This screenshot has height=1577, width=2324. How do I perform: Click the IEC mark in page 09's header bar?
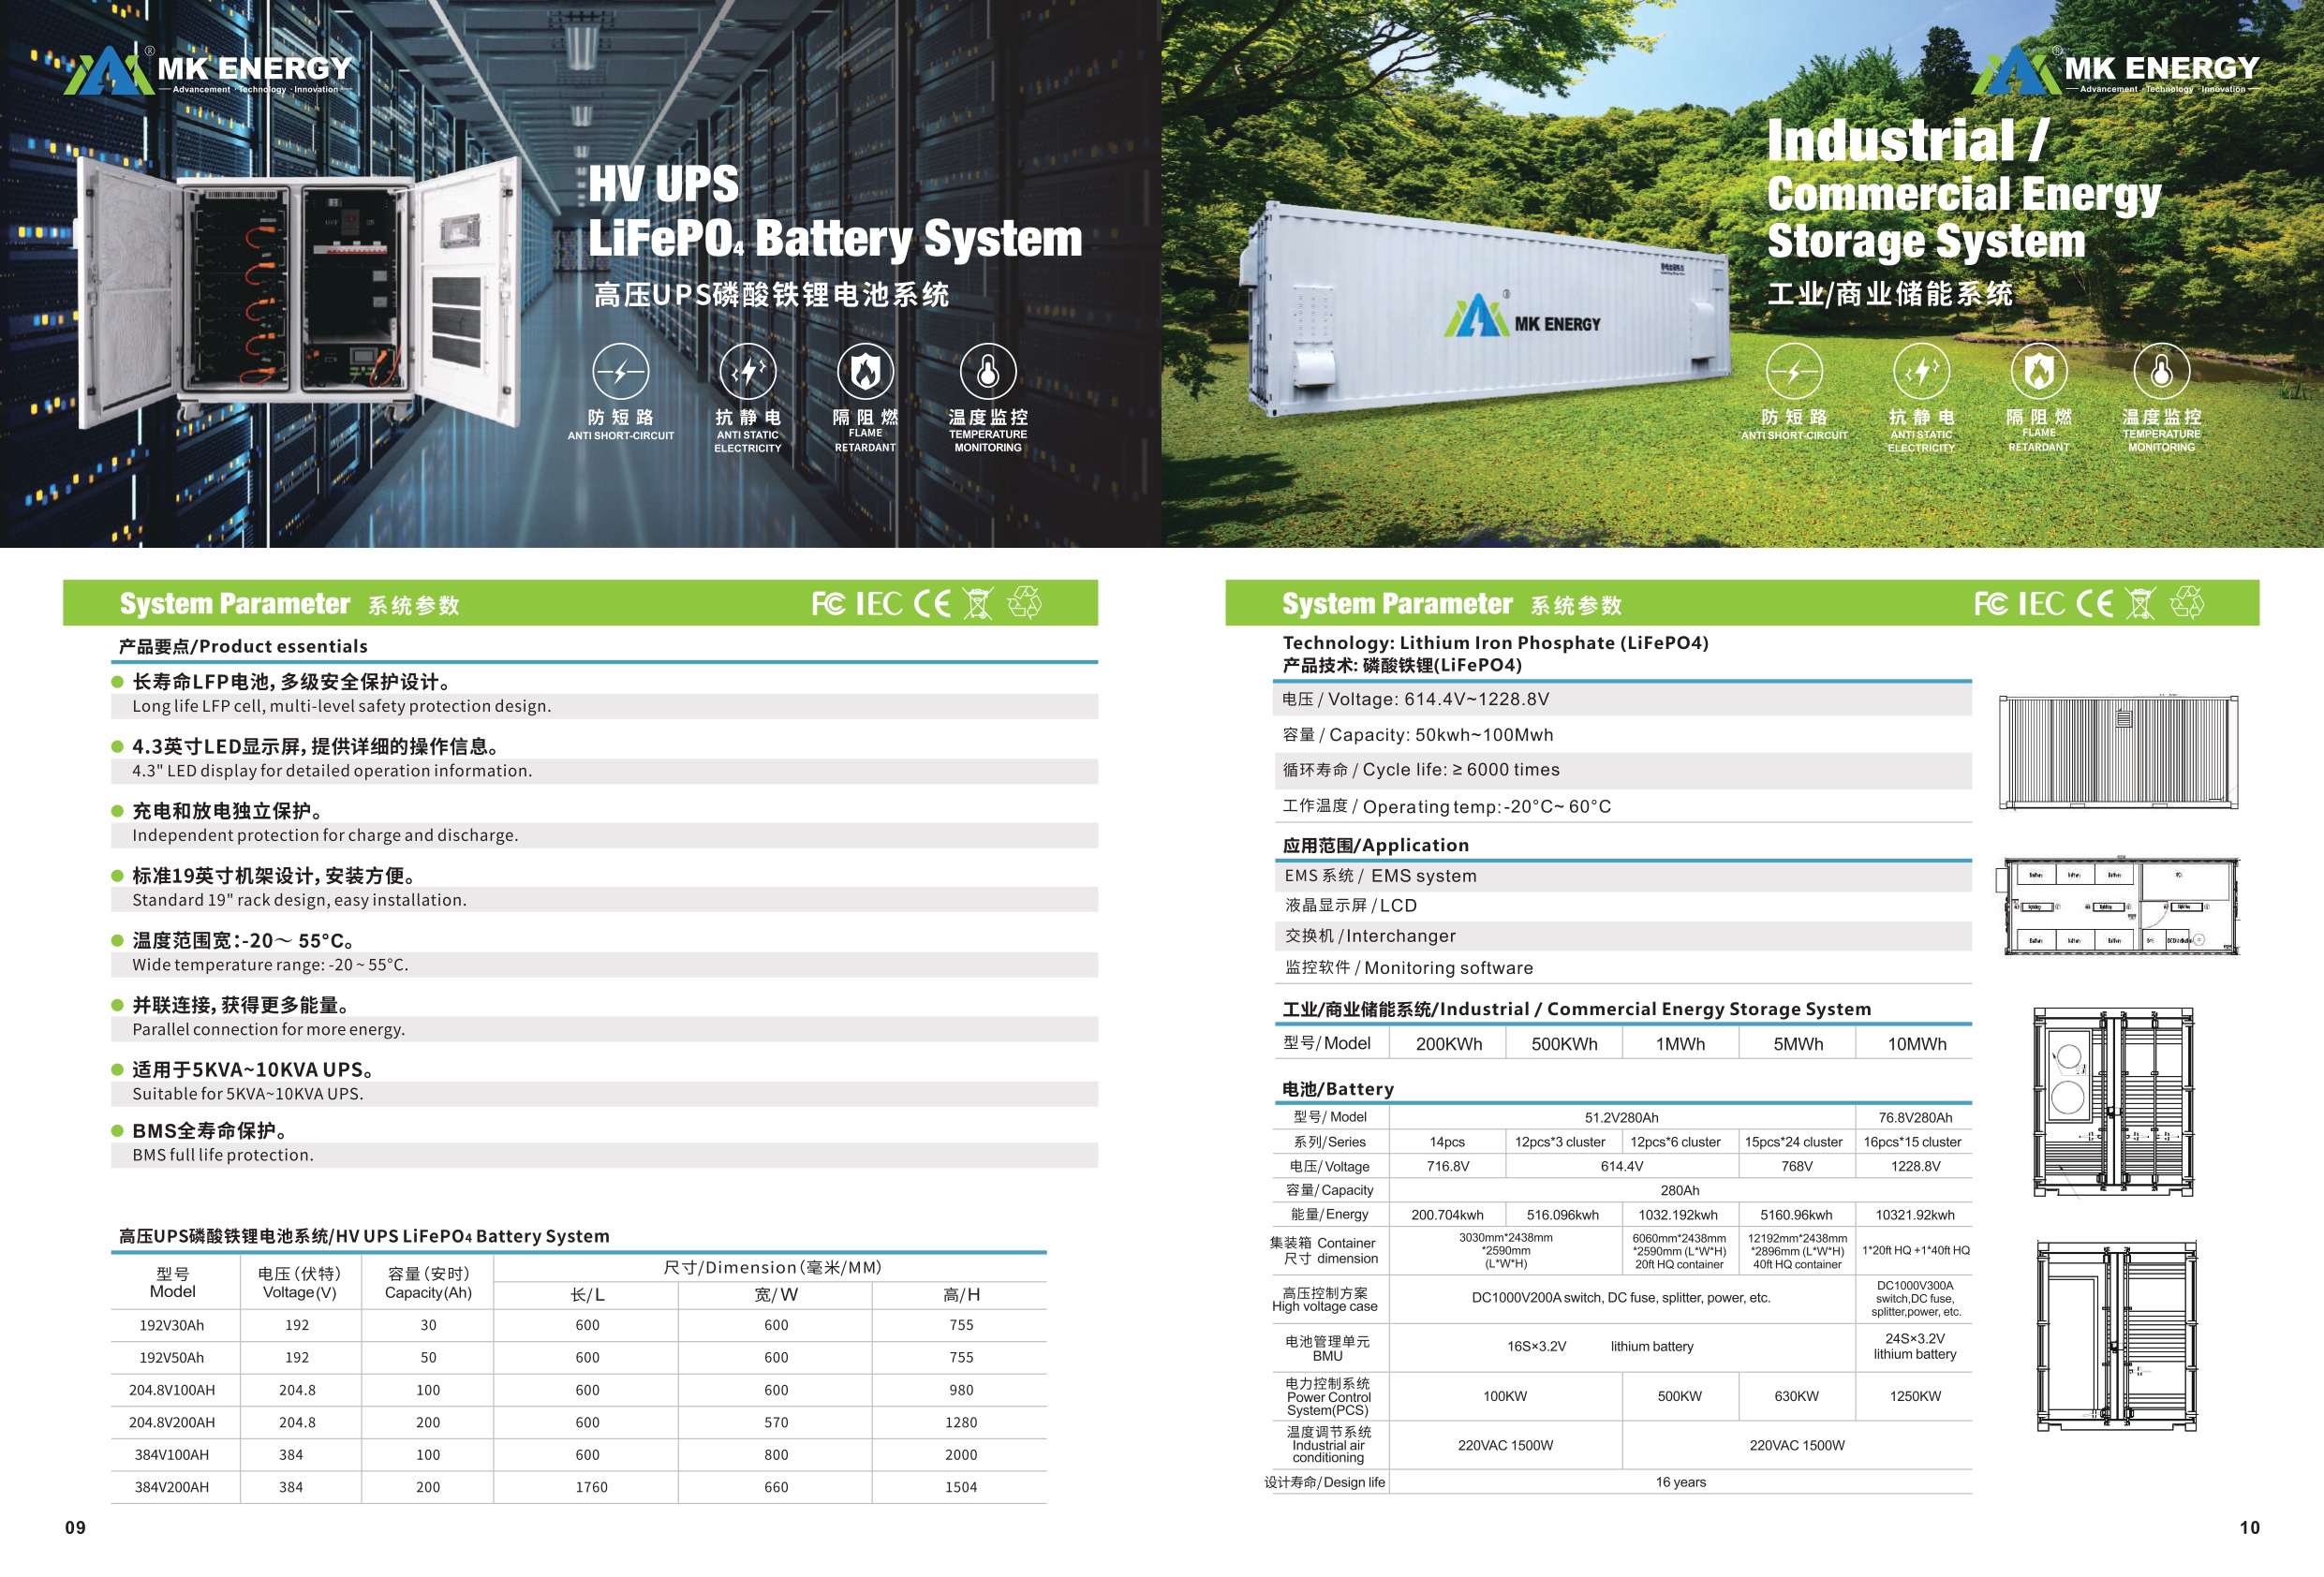(879, 604)
